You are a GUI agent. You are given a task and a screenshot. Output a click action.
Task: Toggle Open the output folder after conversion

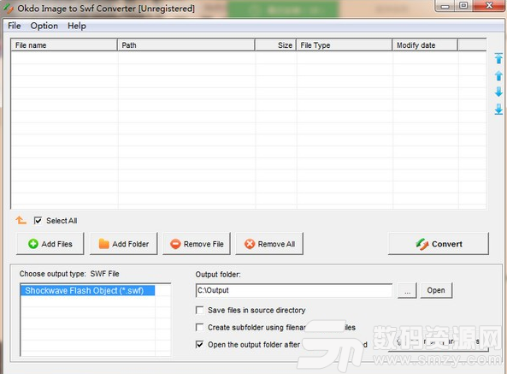point(200,345)
